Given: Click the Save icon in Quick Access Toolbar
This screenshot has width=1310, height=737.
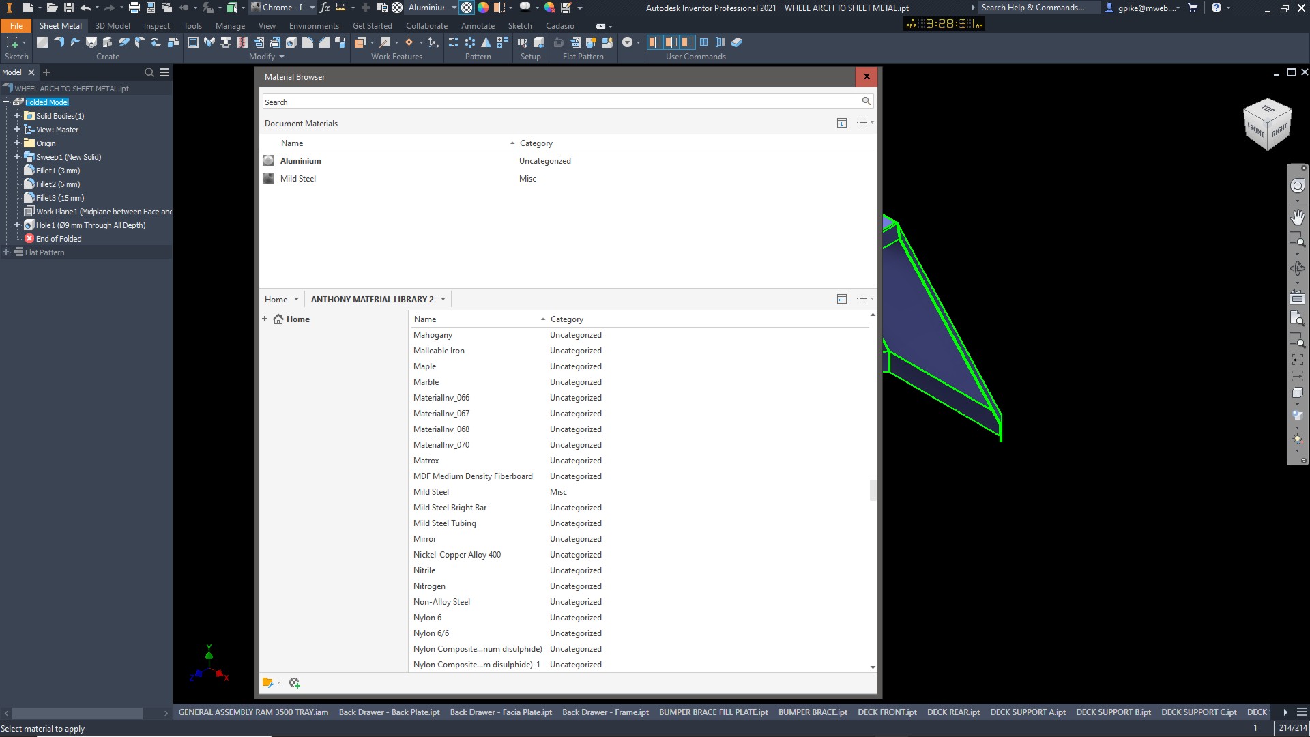Looking at the screenshot, I should pos(69,8).
